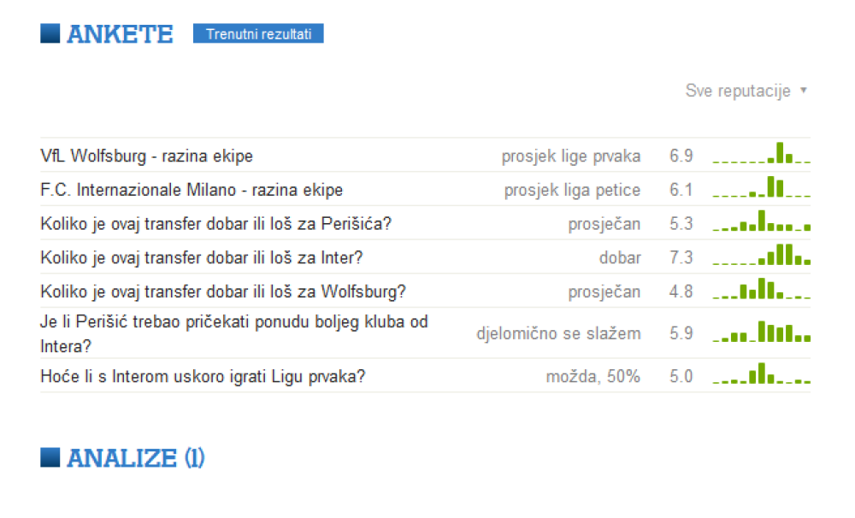
Task: Click the 'možda, 50%' result label
Action: [593, 376]
